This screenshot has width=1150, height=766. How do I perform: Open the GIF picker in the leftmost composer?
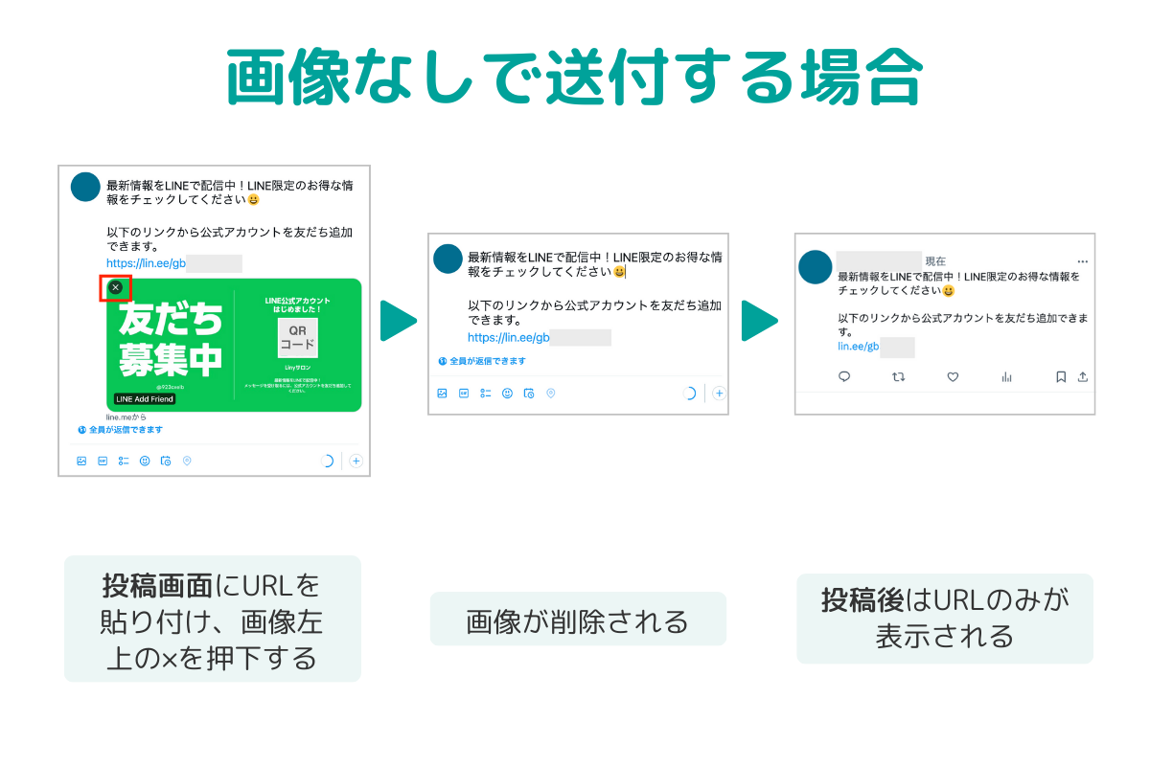103,461
